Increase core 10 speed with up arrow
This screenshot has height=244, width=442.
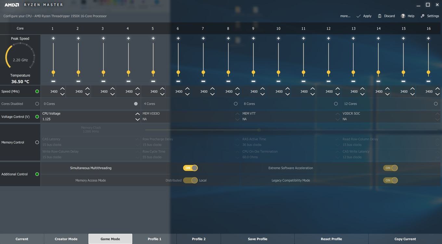point(287,88)
